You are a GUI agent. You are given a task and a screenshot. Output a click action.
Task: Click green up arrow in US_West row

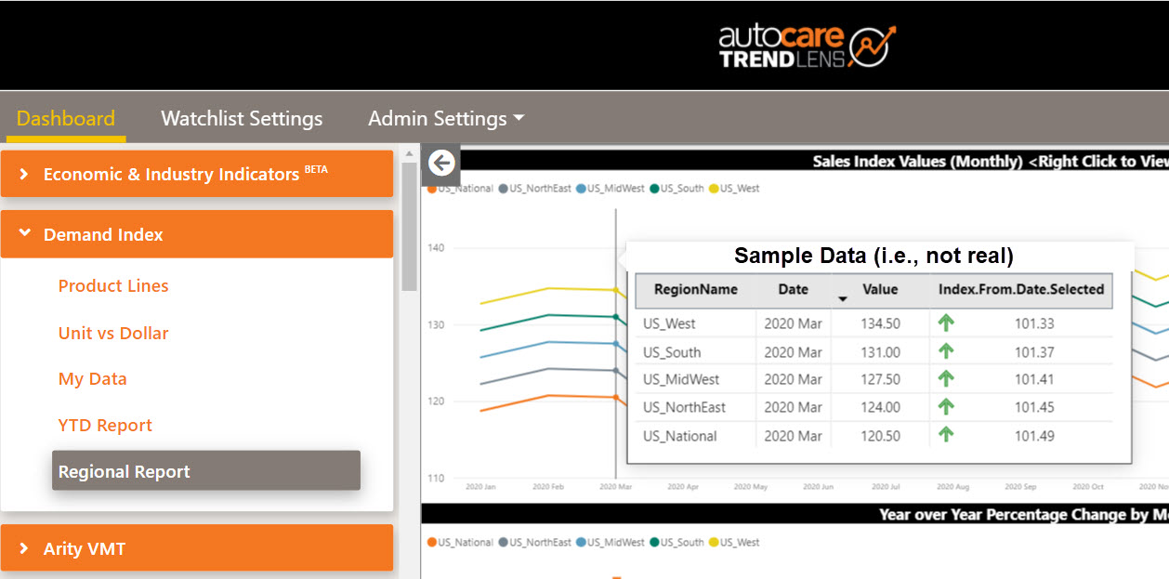tap(946, 323)
